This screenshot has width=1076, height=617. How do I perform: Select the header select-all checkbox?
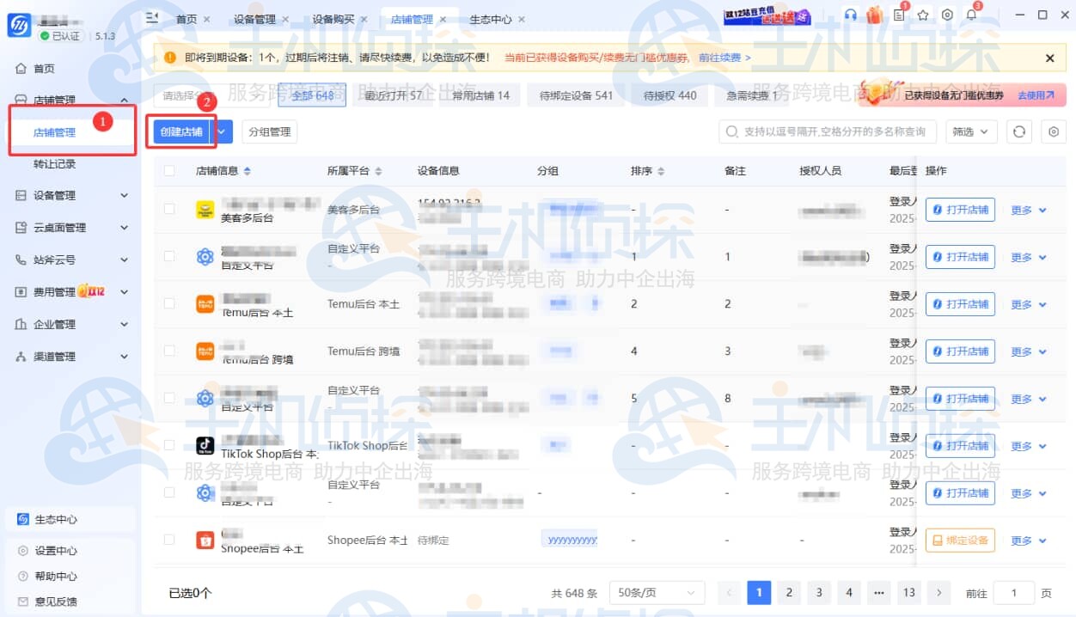coord(168,170)
